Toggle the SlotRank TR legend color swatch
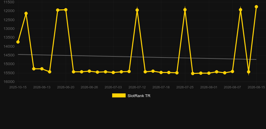This screenshot has width=266, height=129. tap(119, 95)
